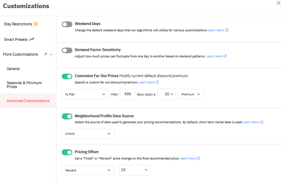
Task: Collapse More Customizations with the red chevron
Action: click(x=52, y=54)
